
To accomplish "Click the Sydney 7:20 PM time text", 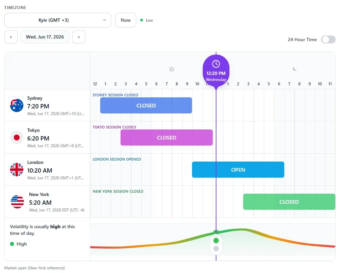I will (38, 106).
